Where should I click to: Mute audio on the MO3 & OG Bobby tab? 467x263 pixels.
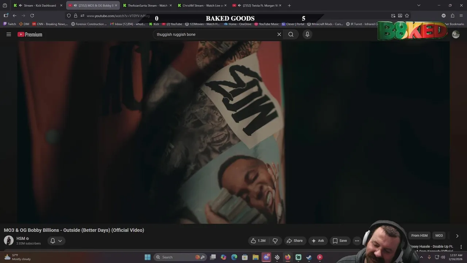[x=75, y=5]
